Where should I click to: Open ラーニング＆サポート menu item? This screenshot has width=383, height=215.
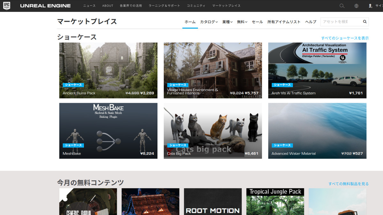[164, 6]
